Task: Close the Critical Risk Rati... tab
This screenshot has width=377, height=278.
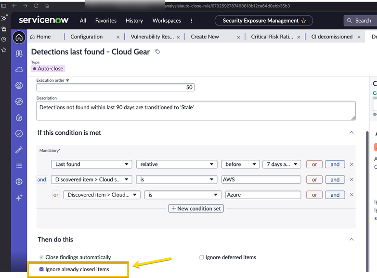Action: pyautogui.click(x=299, y=37)
